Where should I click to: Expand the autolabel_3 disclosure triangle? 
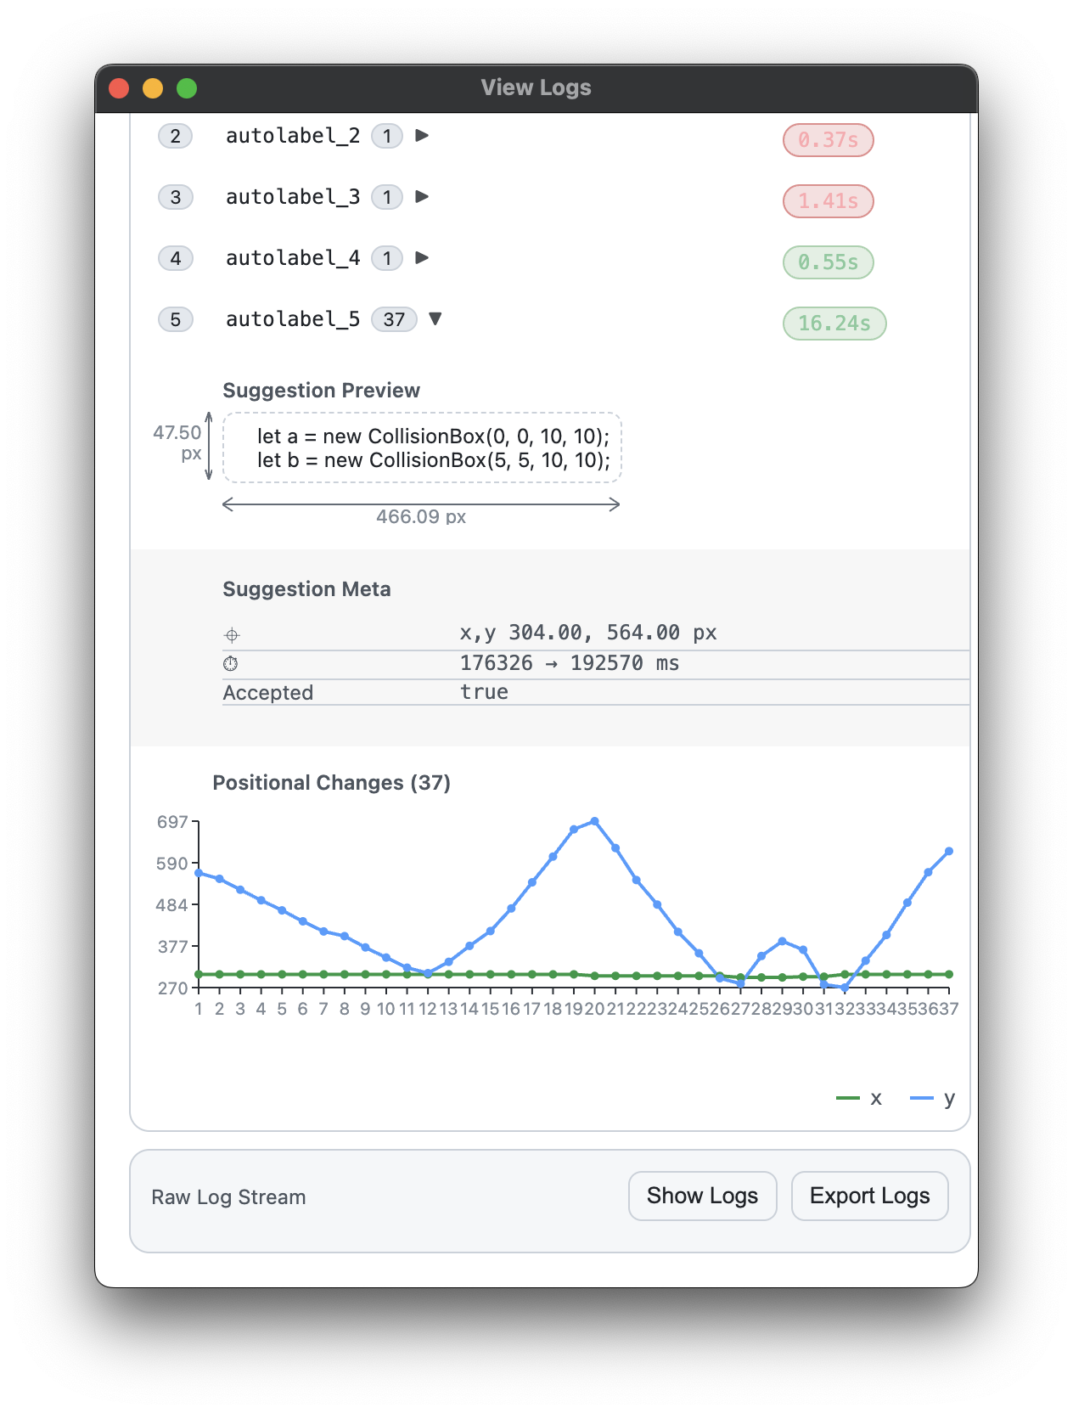point(422,197)
